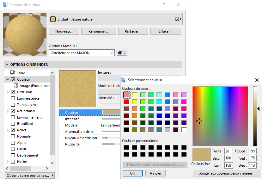
Task: Select the Niveau de diffusion row
Action: tap(89, 138)
